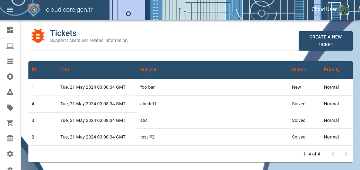360x170 pixels.
Task: Click ID cell 3
Action: pos(33,120)
